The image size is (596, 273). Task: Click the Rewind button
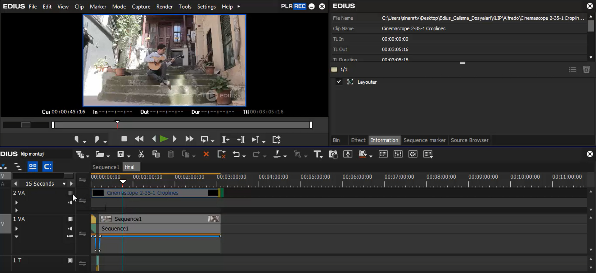click(139, 139)
